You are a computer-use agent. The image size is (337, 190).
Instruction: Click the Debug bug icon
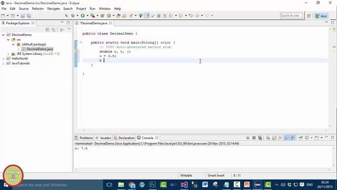(x=73, y=15)
